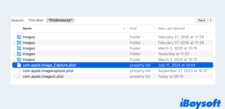Sort results by the Kind column header

(134, 29)
